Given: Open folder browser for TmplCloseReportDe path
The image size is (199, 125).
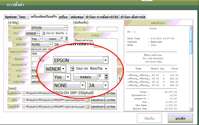Looking at the screenshot, I should [x=87, y=100].
